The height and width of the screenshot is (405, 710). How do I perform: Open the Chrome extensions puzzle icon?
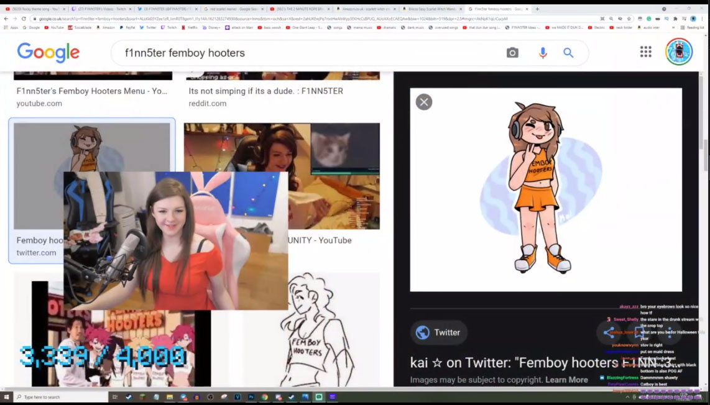click(x=675, y=19)
